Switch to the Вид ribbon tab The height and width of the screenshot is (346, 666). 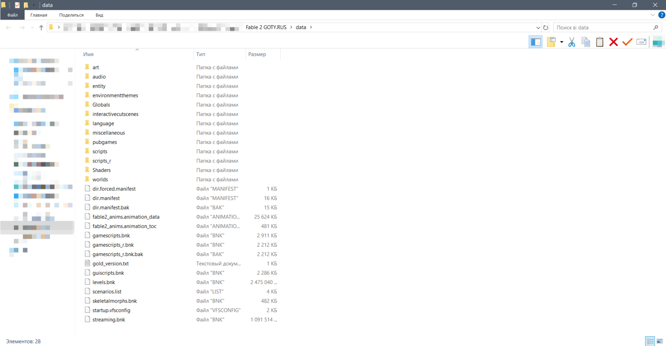coord(99,15)
